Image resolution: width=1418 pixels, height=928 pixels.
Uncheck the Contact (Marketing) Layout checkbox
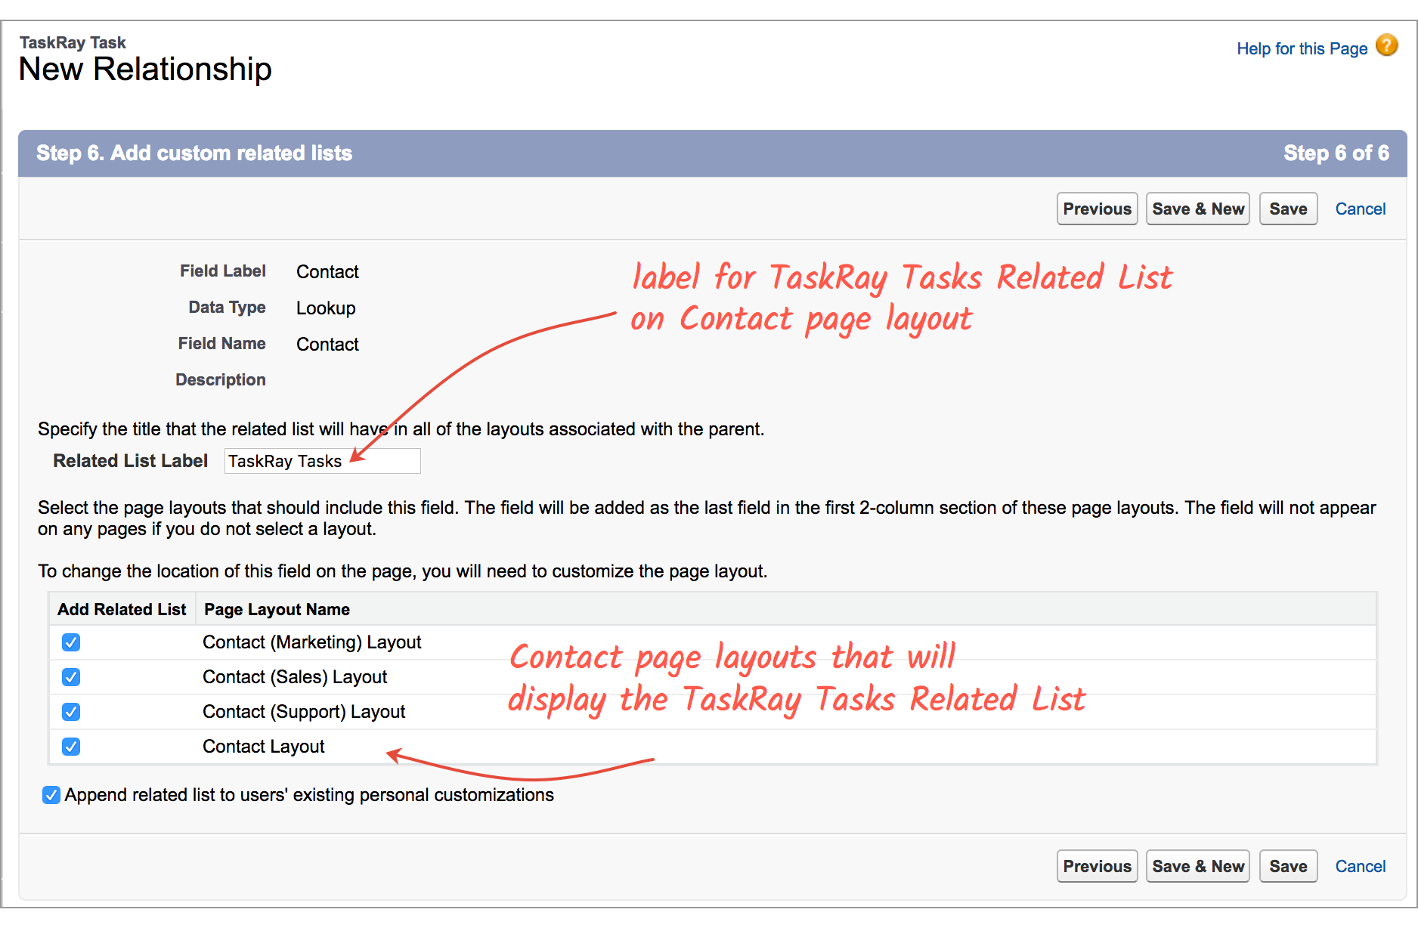[71, 642]
